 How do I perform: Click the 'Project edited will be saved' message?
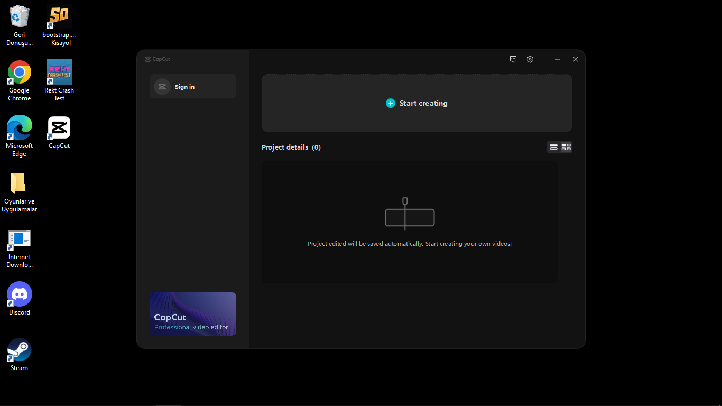tap(410, 244)
